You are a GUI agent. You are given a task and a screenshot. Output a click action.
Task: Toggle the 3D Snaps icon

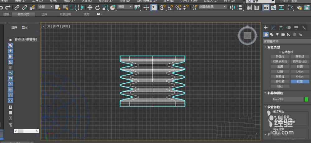[163, 7]
